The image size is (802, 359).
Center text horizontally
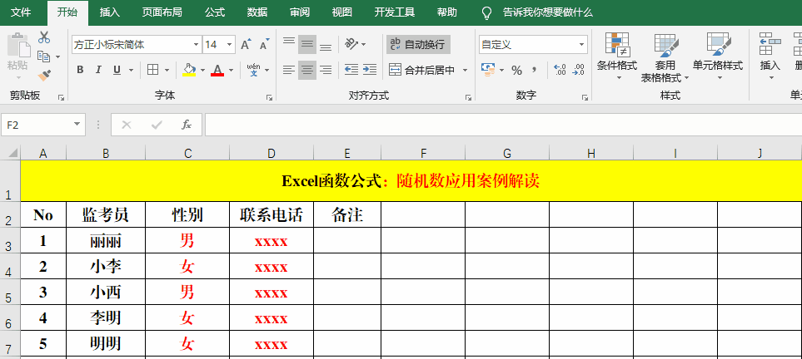[307, 70]
